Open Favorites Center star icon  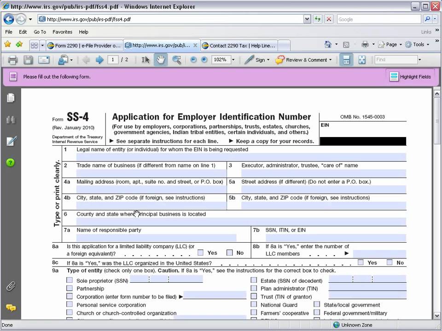tap(8, 44)
